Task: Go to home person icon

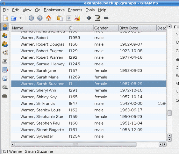Action: [48, 18]
